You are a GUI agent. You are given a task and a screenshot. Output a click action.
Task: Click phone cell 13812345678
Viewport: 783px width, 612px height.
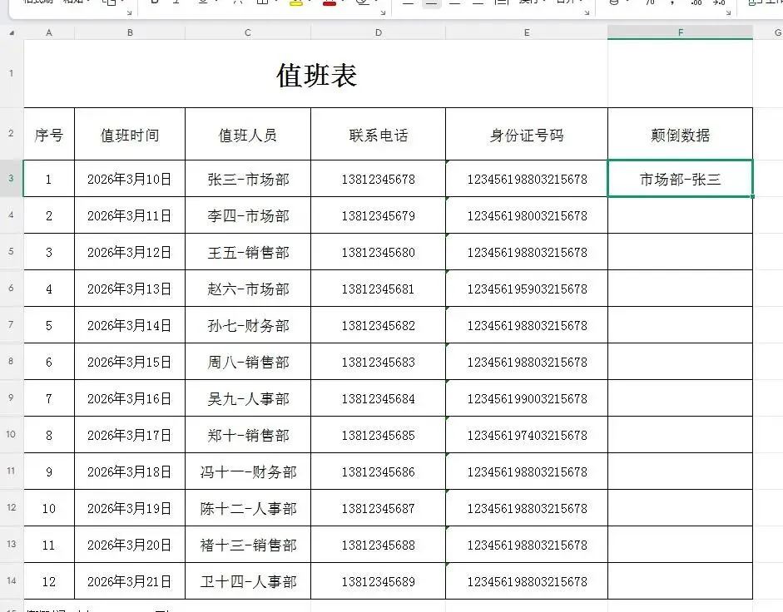pos(378,179)
